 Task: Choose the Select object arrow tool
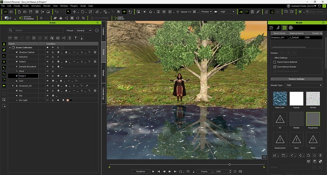click(x=68, y=12)
